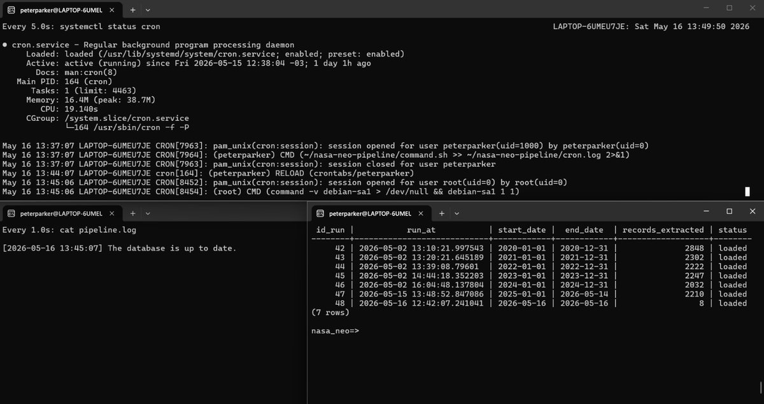The height and width of the screenshot is (404, 764).
Task: Click the 'id_run' column header
Action: 330,230
